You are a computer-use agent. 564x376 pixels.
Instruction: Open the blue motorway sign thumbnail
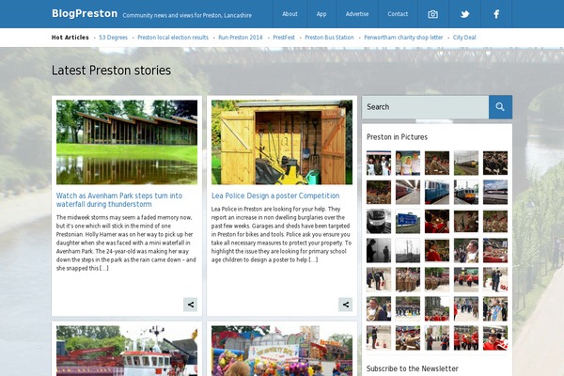tap(408, 221)
